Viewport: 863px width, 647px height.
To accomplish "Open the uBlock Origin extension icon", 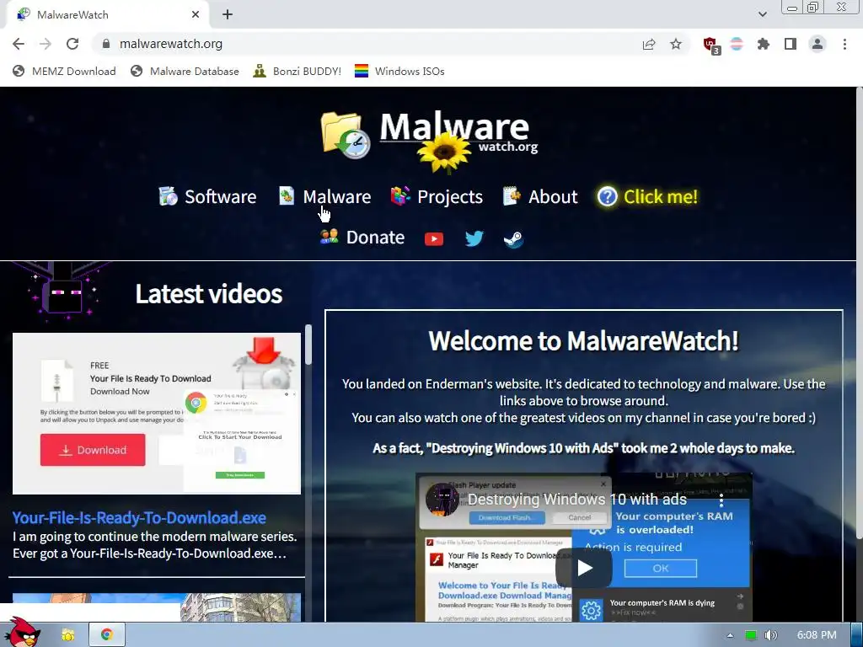I will click(711, 45).
